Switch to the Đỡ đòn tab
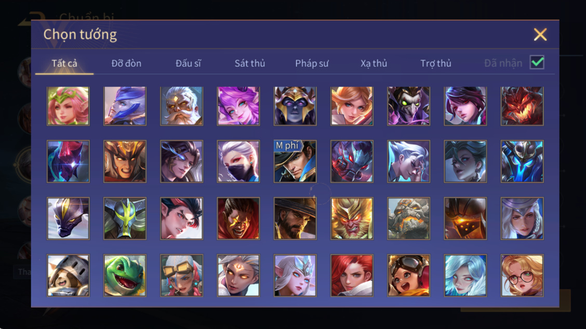This screenshot has width=586, height=329. point(126,63)
